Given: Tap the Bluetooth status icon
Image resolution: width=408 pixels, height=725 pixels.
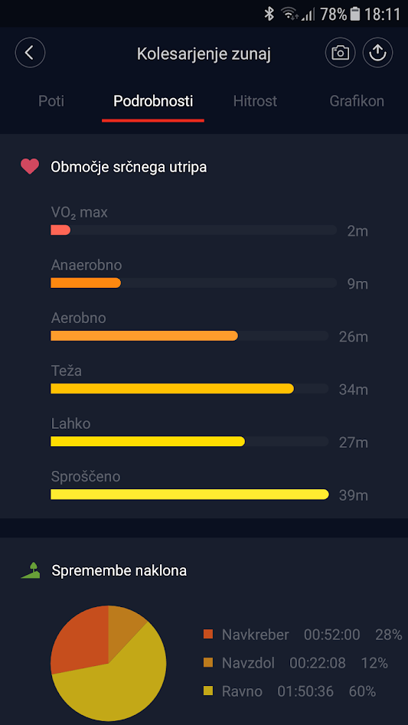Looking at the screenshot, I should point(269,14).
